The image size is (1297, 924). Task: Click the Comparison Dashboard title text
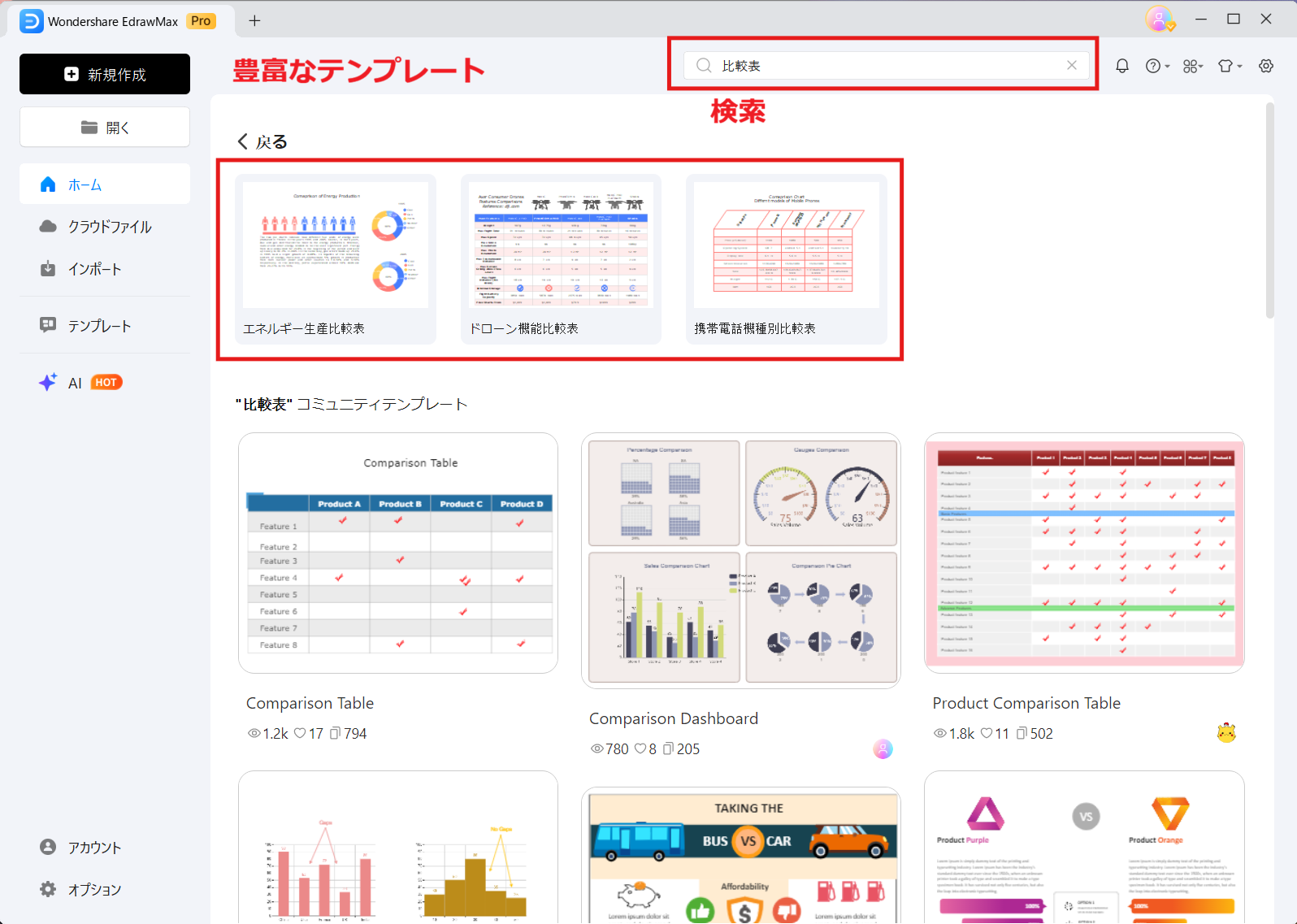(674, 718)
